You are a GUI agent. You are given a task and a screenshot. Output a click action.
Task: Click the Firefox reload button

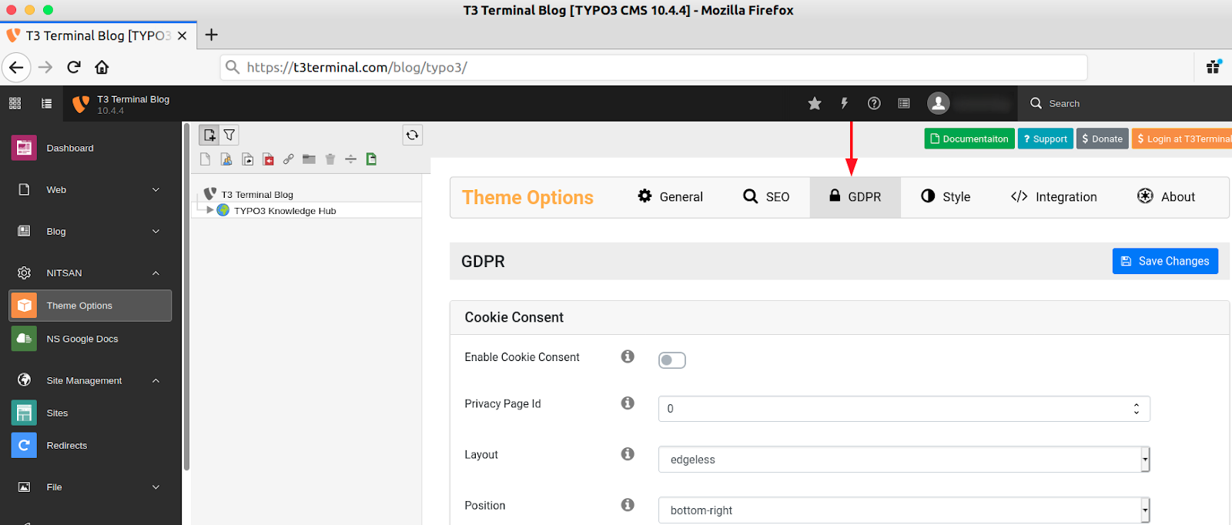click(74, 67)
